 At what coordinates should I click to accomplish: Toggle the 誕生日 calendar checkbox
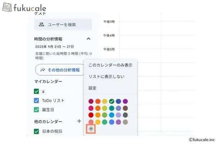pyautogui.click(x=36, y=109)
